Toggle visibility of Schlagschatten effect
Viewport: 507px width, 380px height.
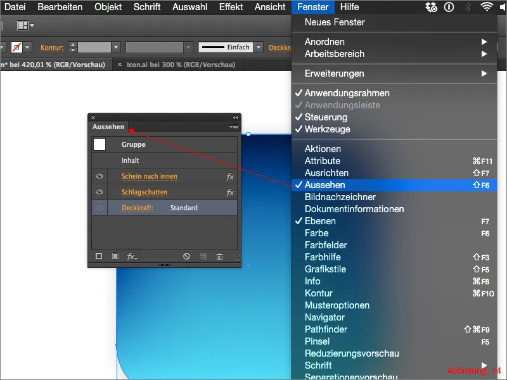pos(99,192)
